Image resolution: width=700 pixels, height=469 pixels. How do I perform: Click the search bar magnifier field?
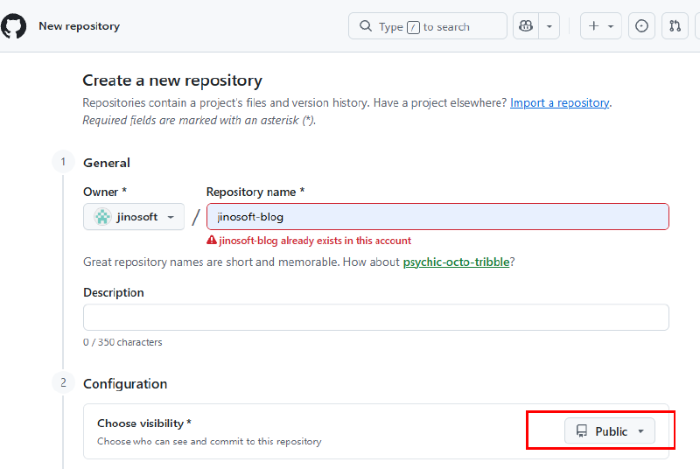[427, 26]
